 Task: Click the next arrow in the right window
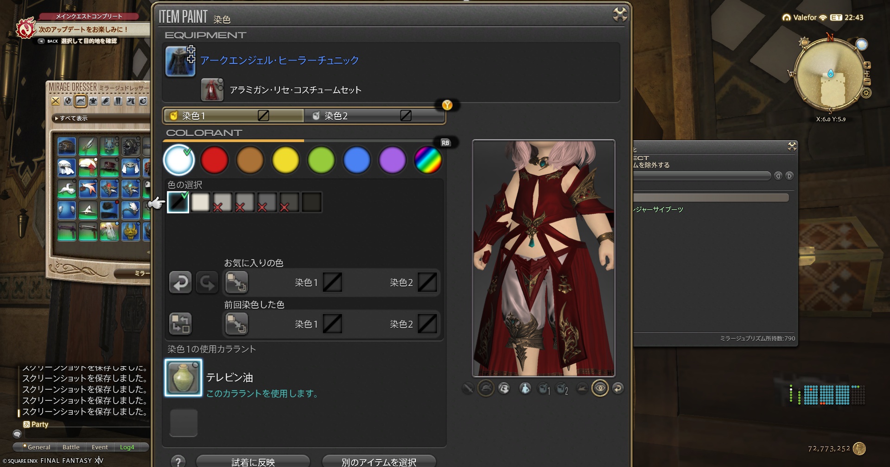789,176
